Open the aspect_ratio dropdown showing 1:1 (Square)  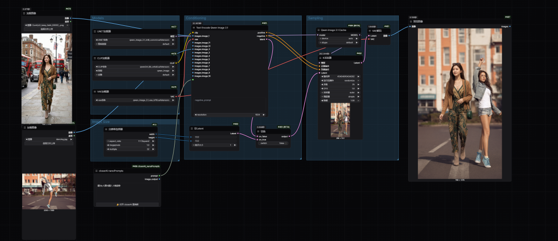click(131, 141)
